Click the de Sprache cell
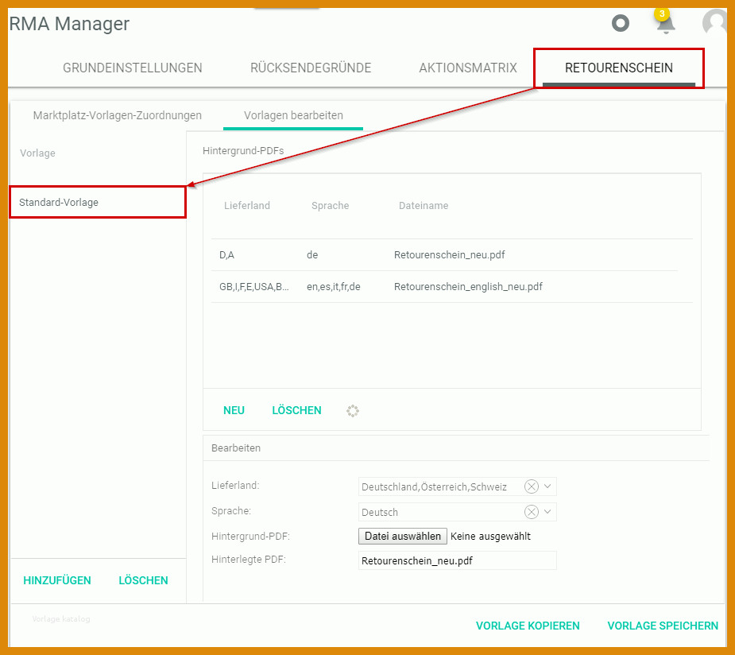735x655 pixels. [312, 255]
